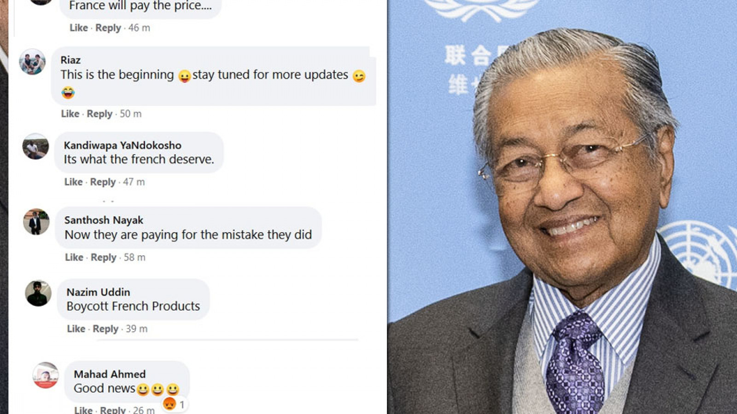Open the smiling man's photo
Viewport: 737px width, 414px height.
562,207
